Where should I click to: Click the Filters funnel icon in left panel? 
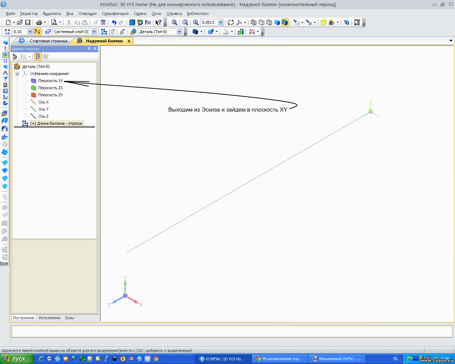5,79
